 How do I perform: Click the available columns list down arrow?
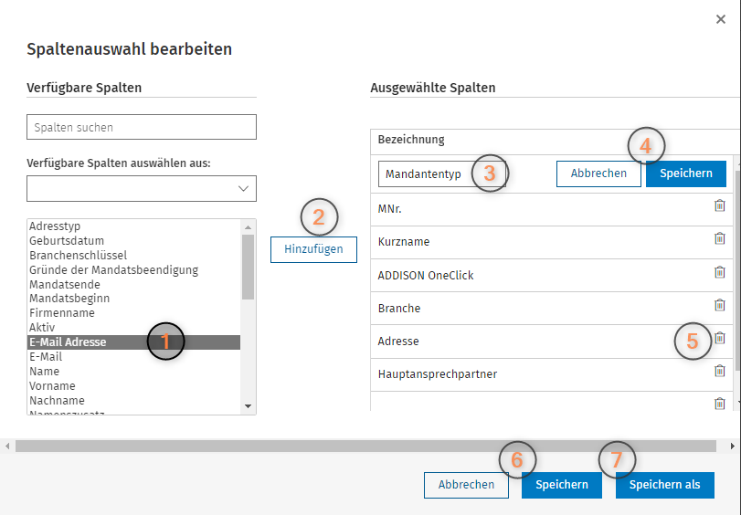[x=249, y=406]
